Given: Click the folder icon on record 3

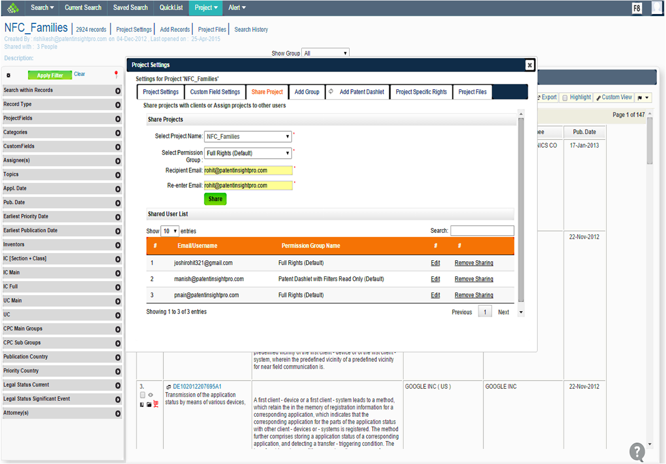Looking at the screenshot, I should pyautogui.click(x=149, y=404).
